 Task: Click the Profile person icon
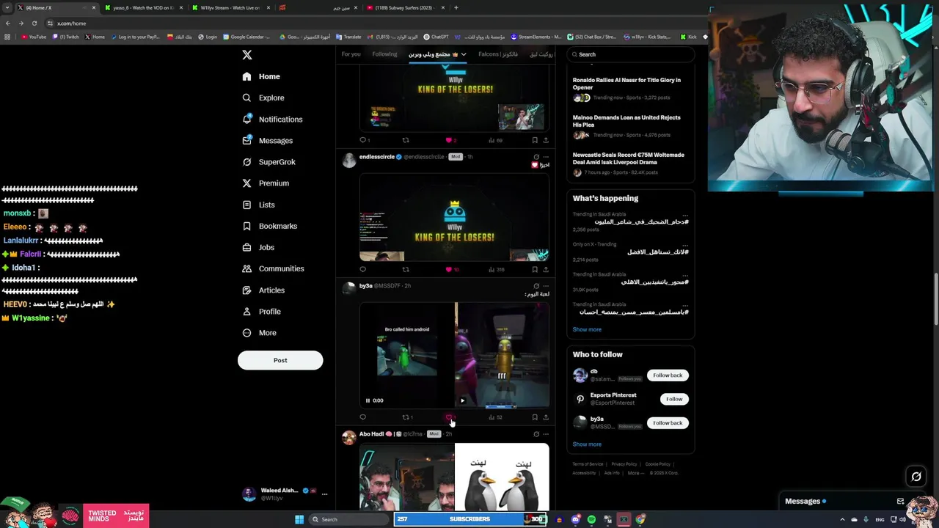[246, 311]
